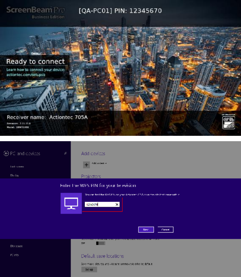Click the Projectors heading
The height and width of the screenshot is (277, 241).
coord(91,176)
